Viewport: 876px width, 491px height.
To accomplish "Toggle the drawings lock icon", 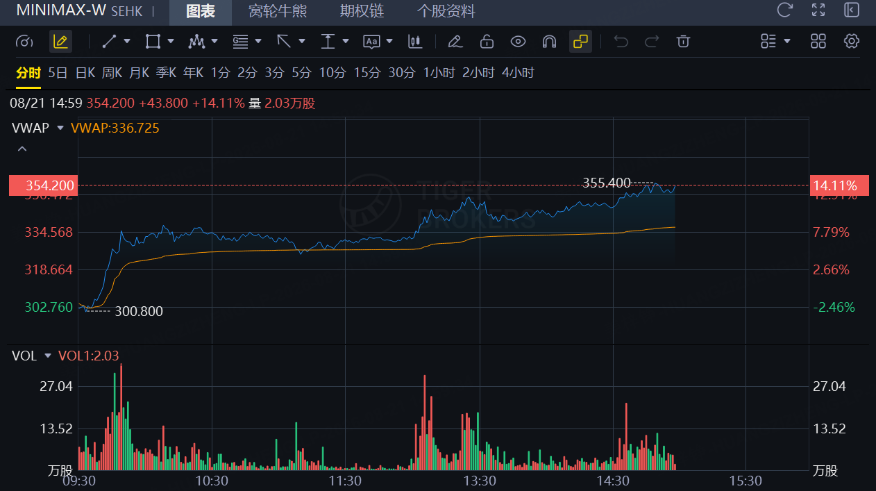I will coord(487,42).
